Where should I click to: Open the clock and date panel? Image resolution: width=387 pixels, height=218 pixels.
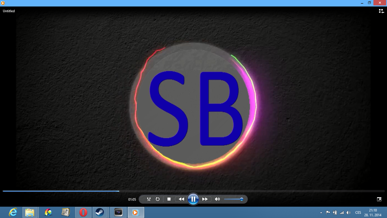click(373, 212)
